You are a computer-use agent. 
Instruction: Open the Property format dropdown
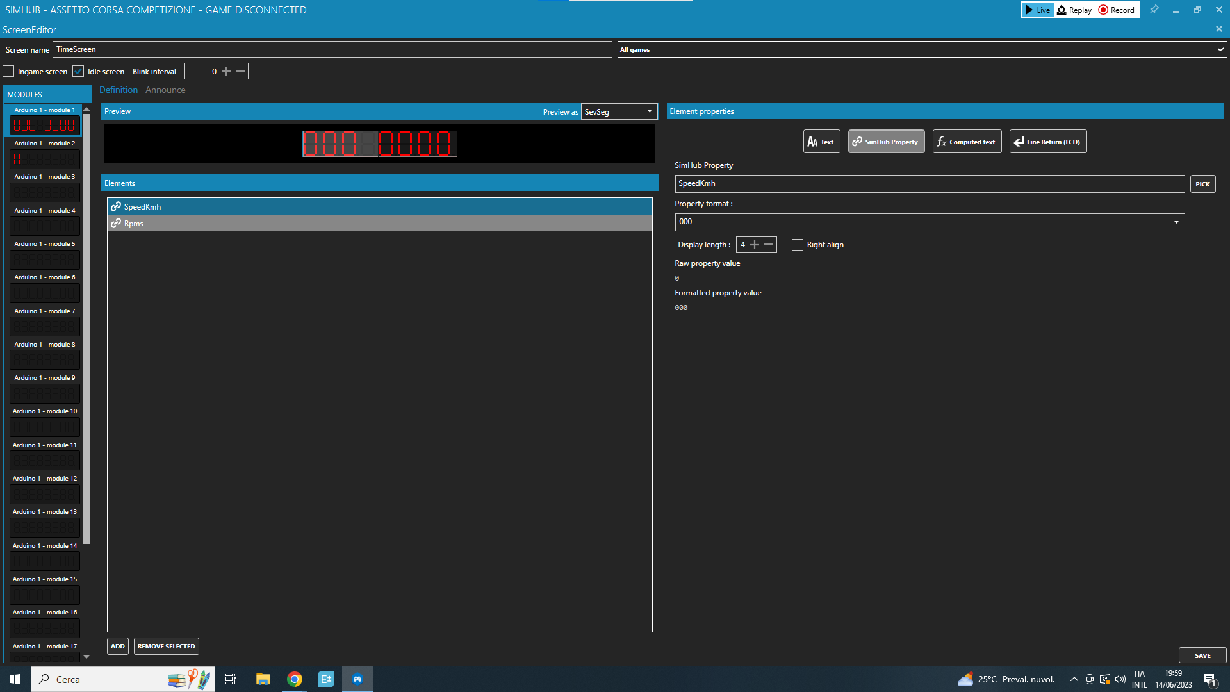[930, 222]
